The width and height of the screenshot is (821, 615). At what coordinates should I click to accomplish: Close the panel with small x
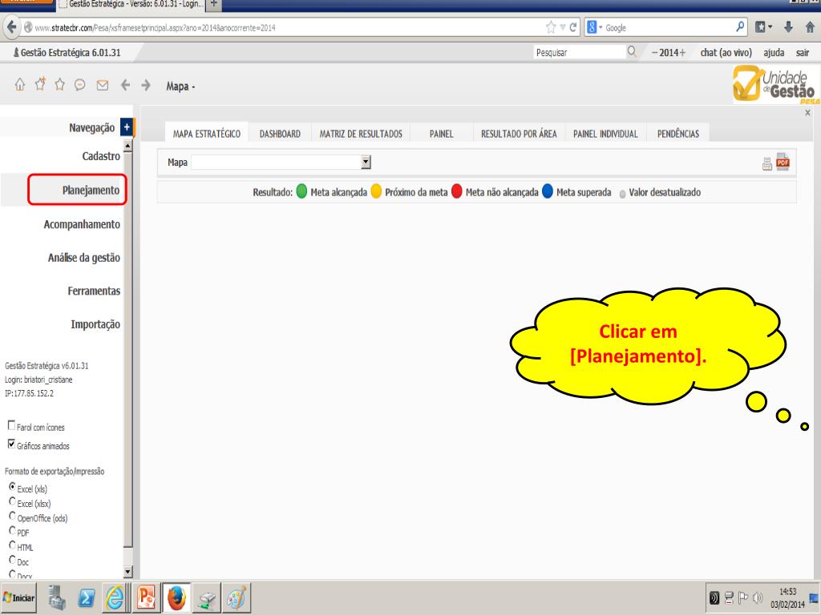click(807, 112)
